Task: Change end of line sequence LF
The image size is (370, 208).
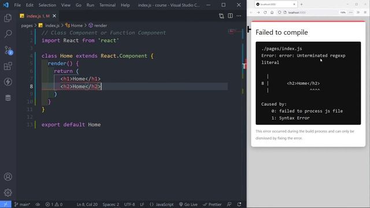Action: [x=142, y=205]
